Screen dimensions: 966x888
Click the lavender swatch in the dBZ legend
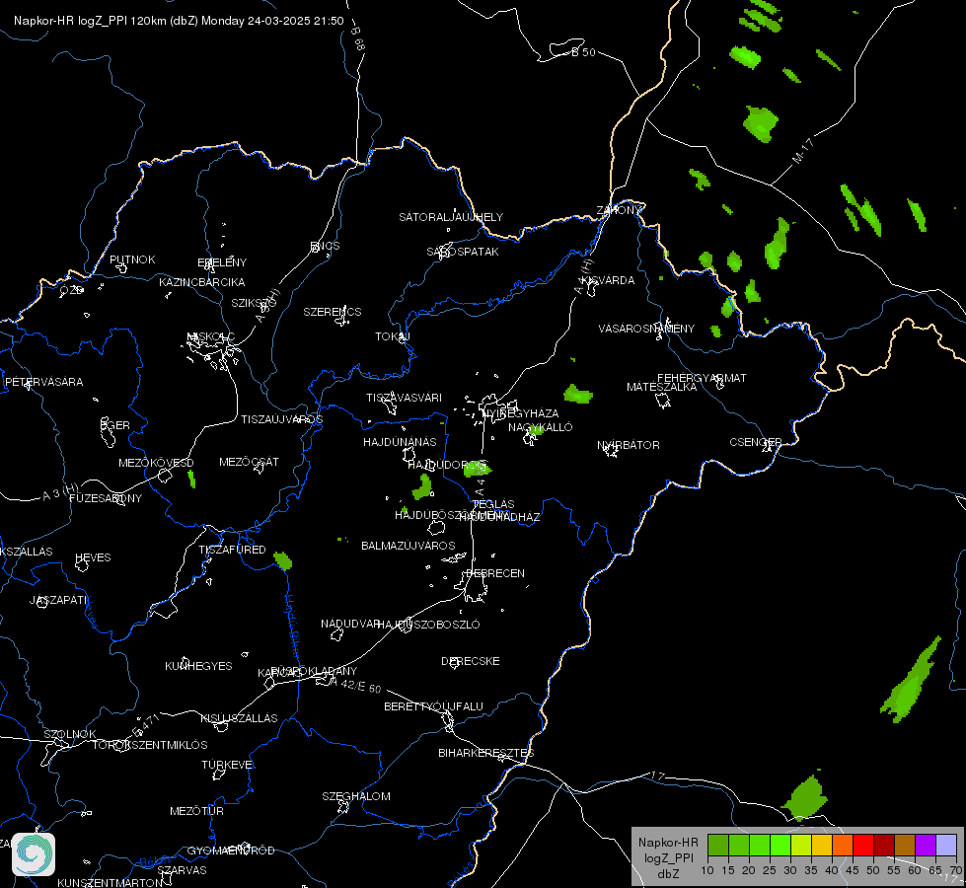click(x=946, y=845)
